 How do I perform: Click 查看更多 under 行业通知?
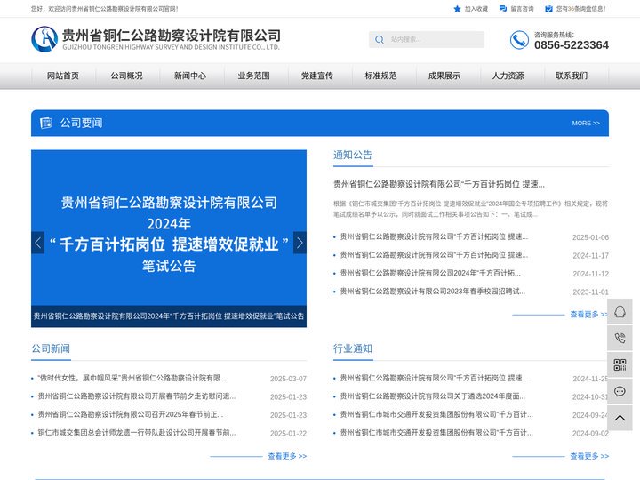[x=589, y=456]
